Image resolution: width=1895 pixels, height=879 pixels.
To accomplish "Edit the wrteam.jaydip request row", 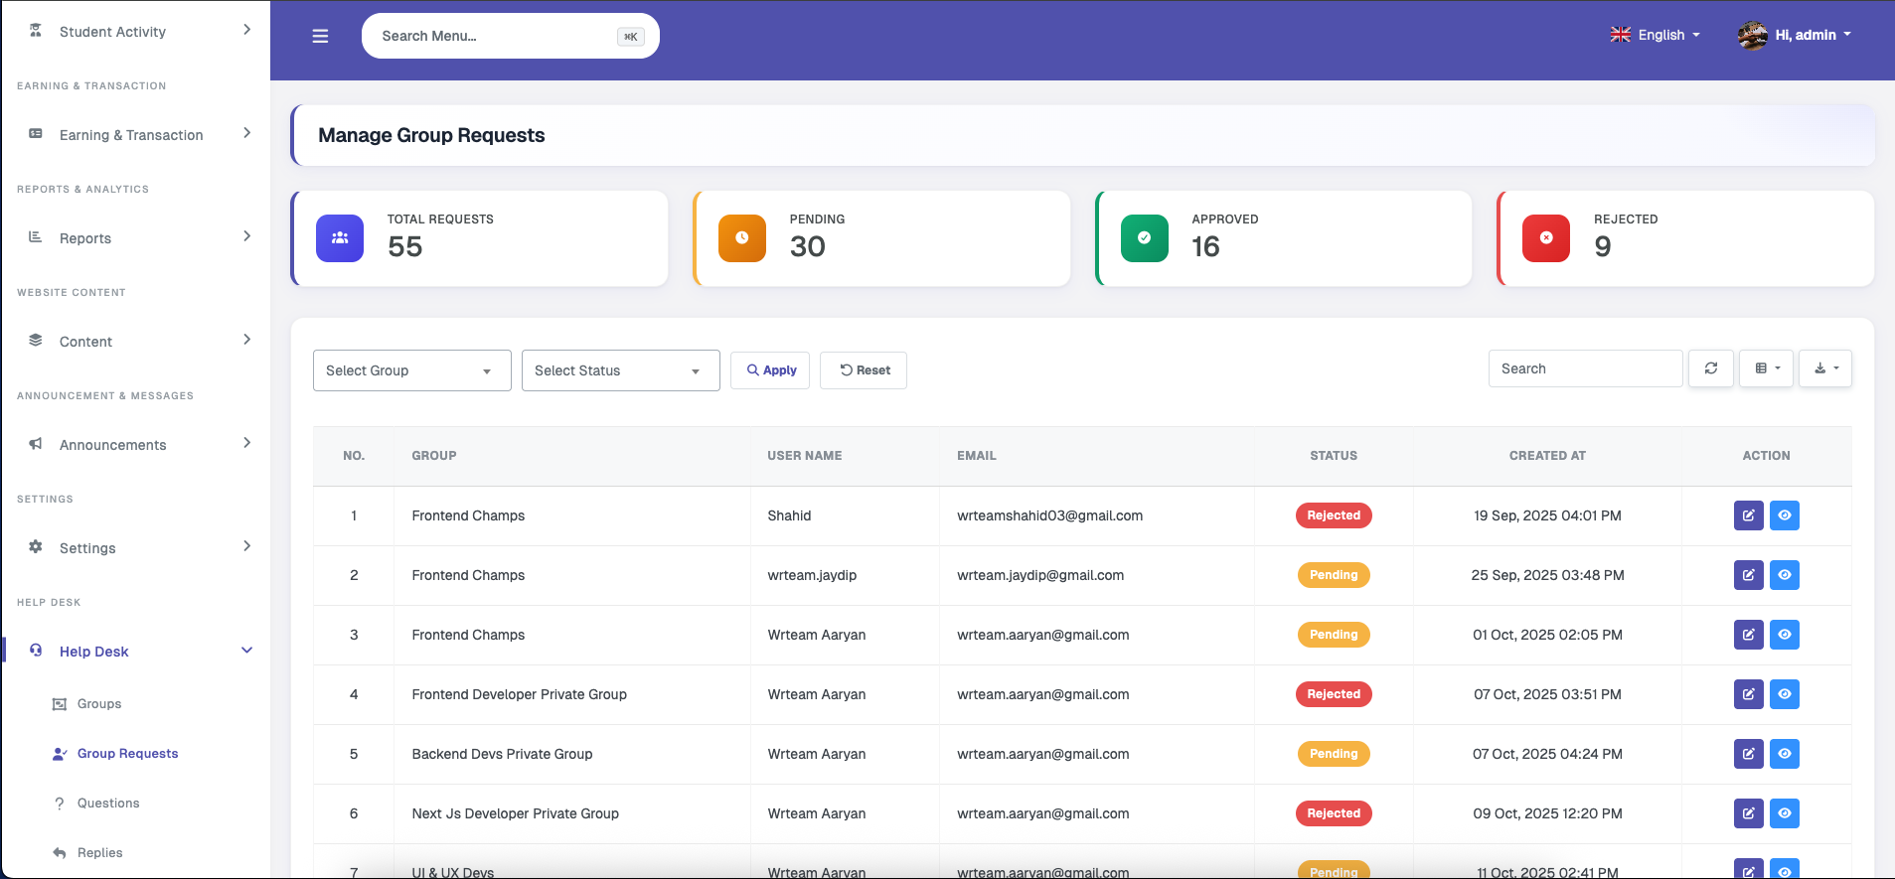I will point(1749,575).
